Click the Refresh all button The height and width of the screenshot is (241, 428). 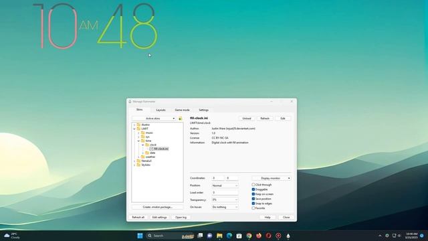[138, 217]
